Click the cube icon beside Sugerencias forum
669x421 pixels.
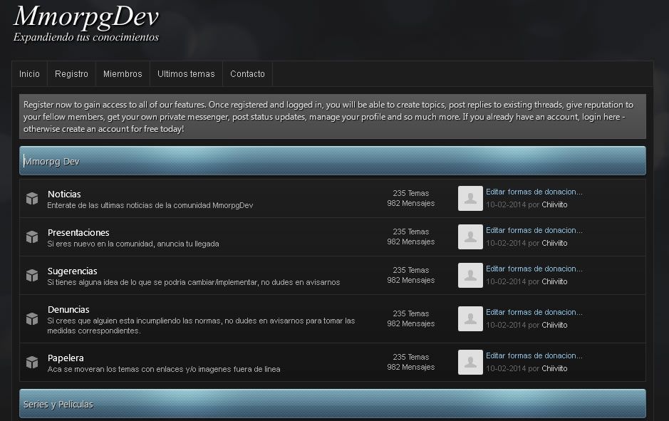32,276
